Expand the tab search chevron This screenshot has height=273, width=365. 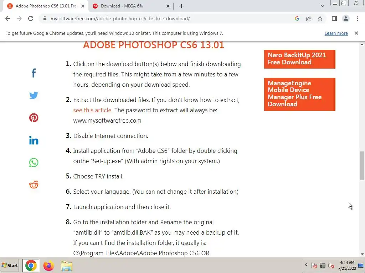click(322, 6)
